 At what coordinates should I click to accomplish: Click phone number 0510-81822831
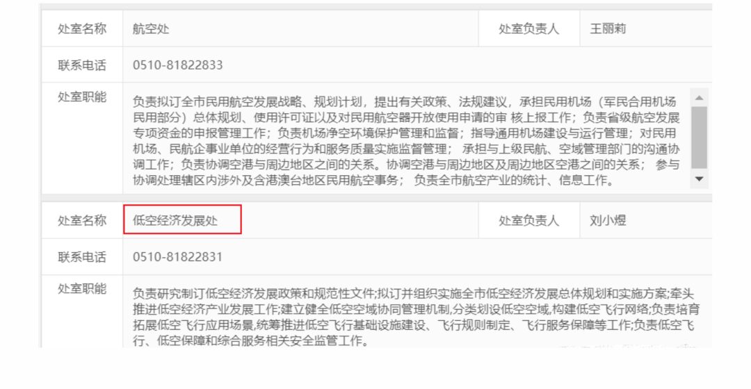coord(178,257)
